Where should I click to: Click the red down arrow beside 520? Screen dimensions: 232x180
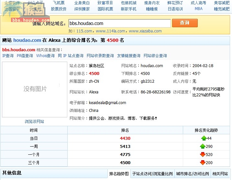pos(203,154)
